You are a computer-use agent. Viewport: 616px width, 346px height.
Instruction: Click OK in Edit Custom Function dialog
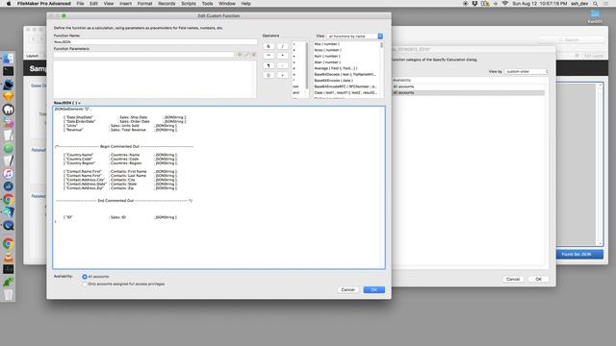coord(374,289)
